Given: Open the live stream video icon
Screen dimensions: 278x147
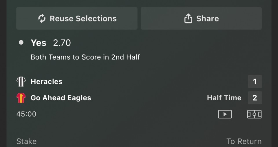Looking at the screenshot, I should tap(225, 114).
